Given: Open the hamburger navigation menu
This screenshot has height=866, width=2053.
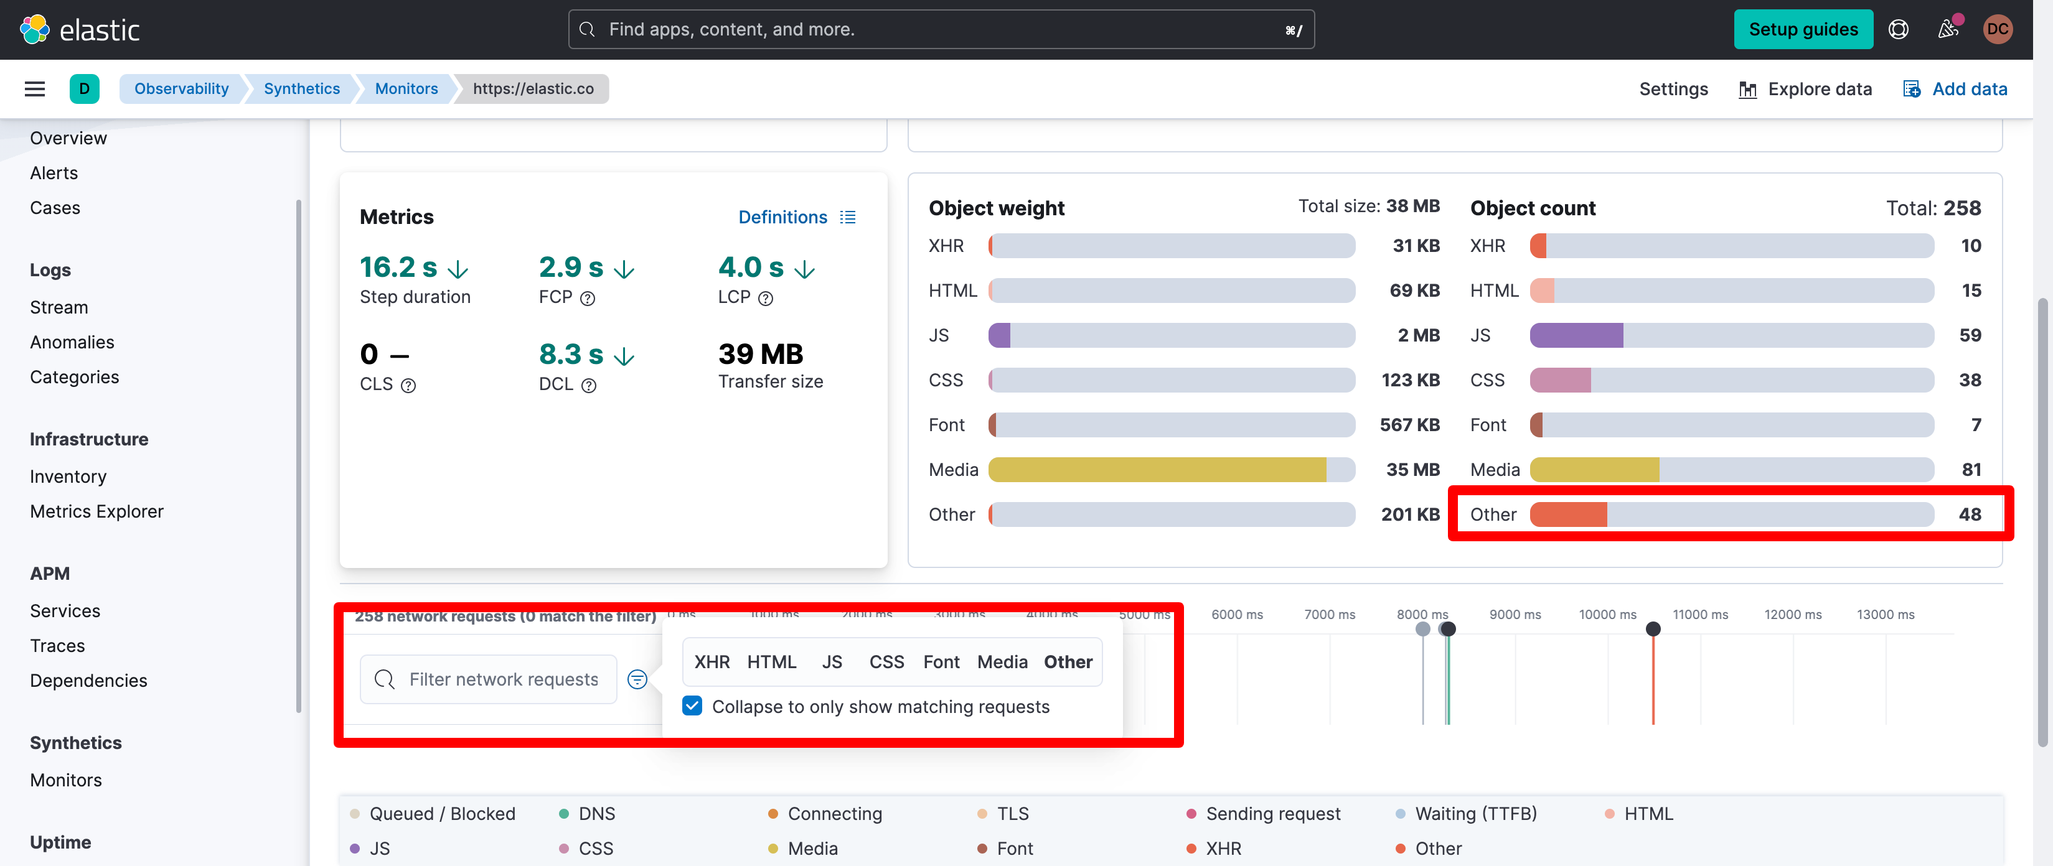Looking at the screenshot, I should point(34,88).
